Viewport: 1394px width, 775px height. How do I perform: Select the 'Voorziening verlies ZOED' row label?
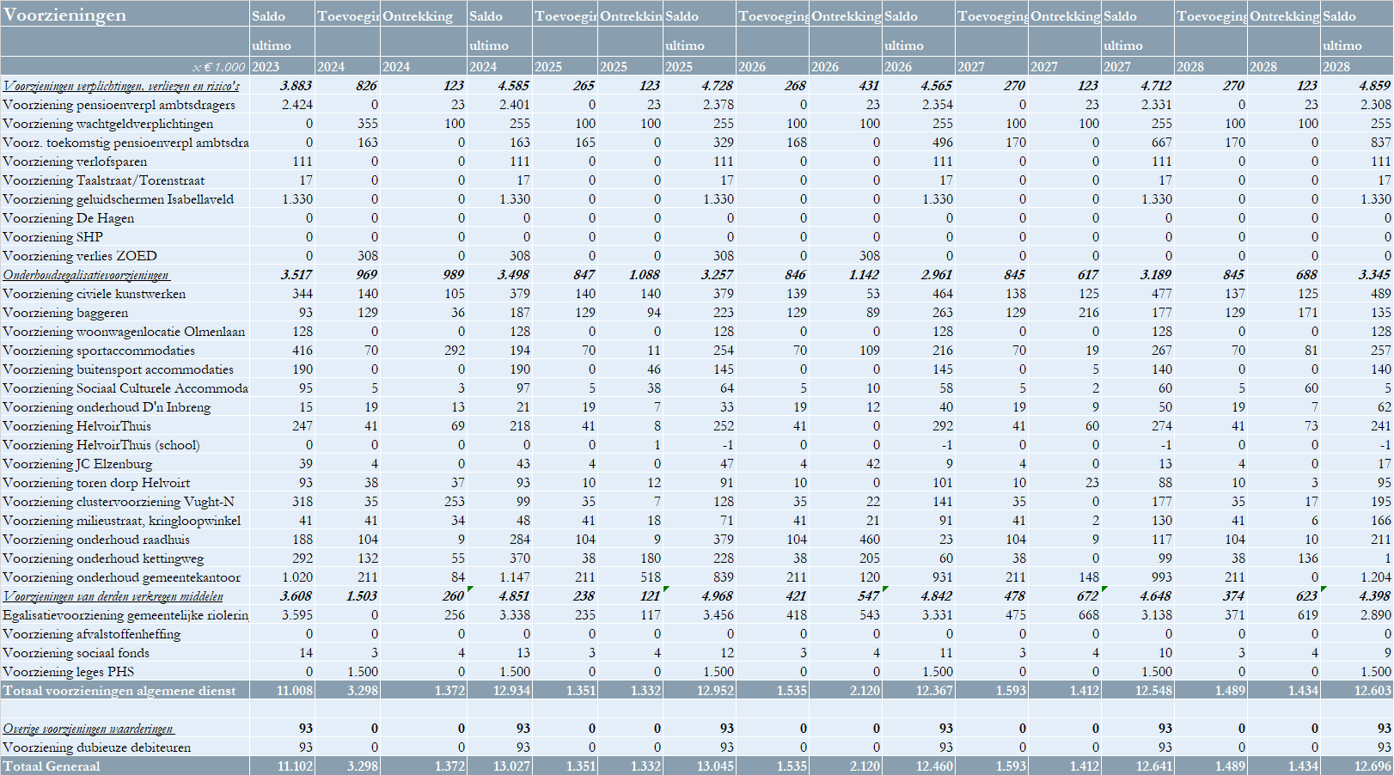[80, 256]
